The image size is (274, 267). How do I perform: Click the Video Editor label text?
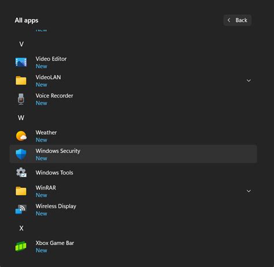tap(51, 59)
